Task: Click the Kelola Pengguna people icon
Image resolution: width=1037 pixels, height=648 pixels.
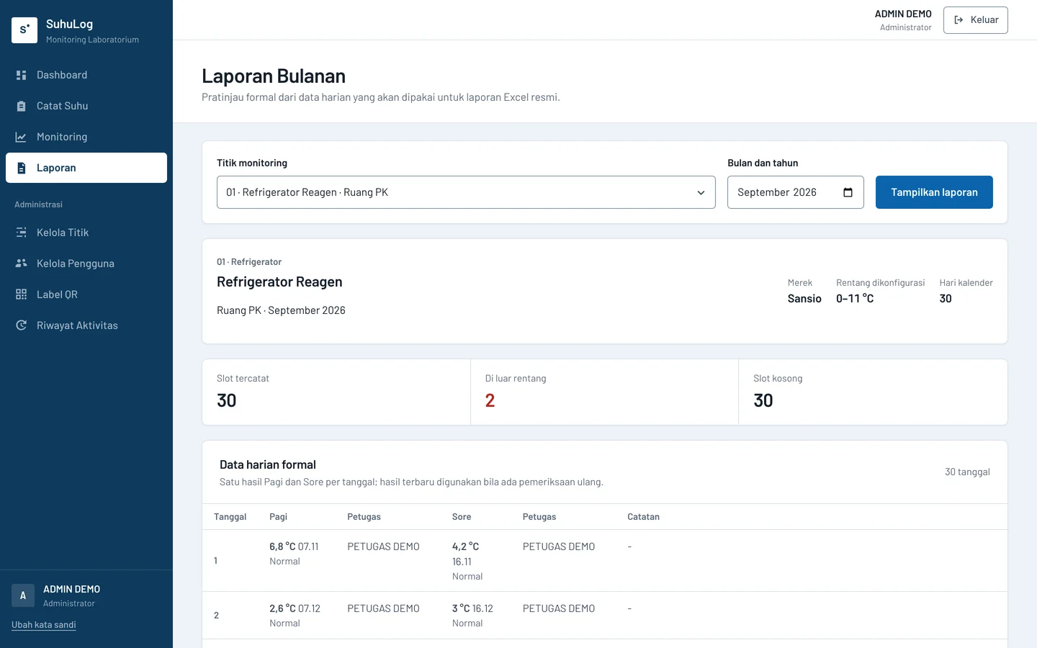Action: click(21, 264)
